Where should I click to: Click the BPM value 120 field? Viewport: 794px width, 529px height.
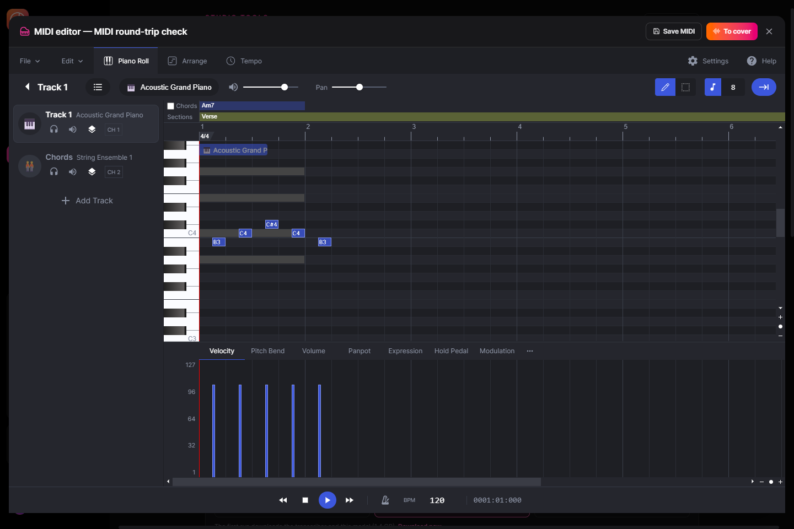click(x=437, y=500)
